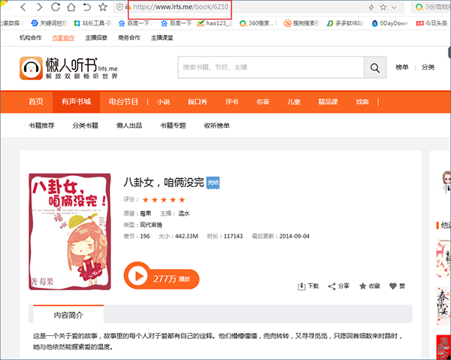Viewport: 451px width, 360px height.
Task: Open the author 莓果 link
Action: pyautogui.click(x=146, y=213)
